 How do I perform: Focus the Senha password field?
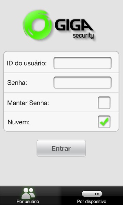[82, 82]
